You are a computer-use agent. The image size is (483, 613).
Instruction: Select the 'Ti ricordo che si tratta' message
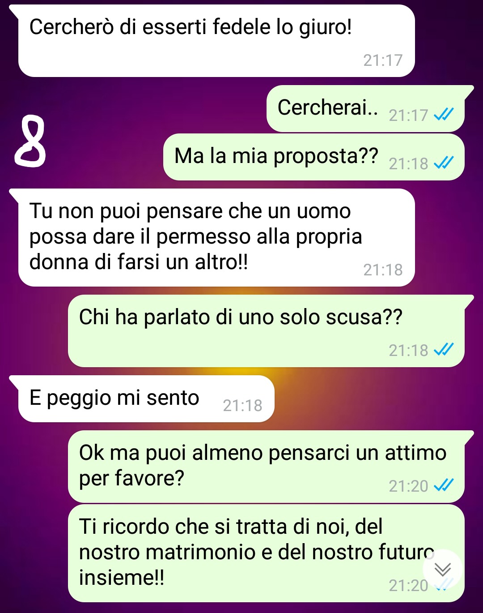[x=267, y=553]
